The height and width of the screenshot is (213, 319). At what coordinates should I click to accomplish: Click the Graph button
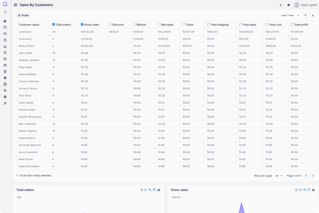coord(23,15)
